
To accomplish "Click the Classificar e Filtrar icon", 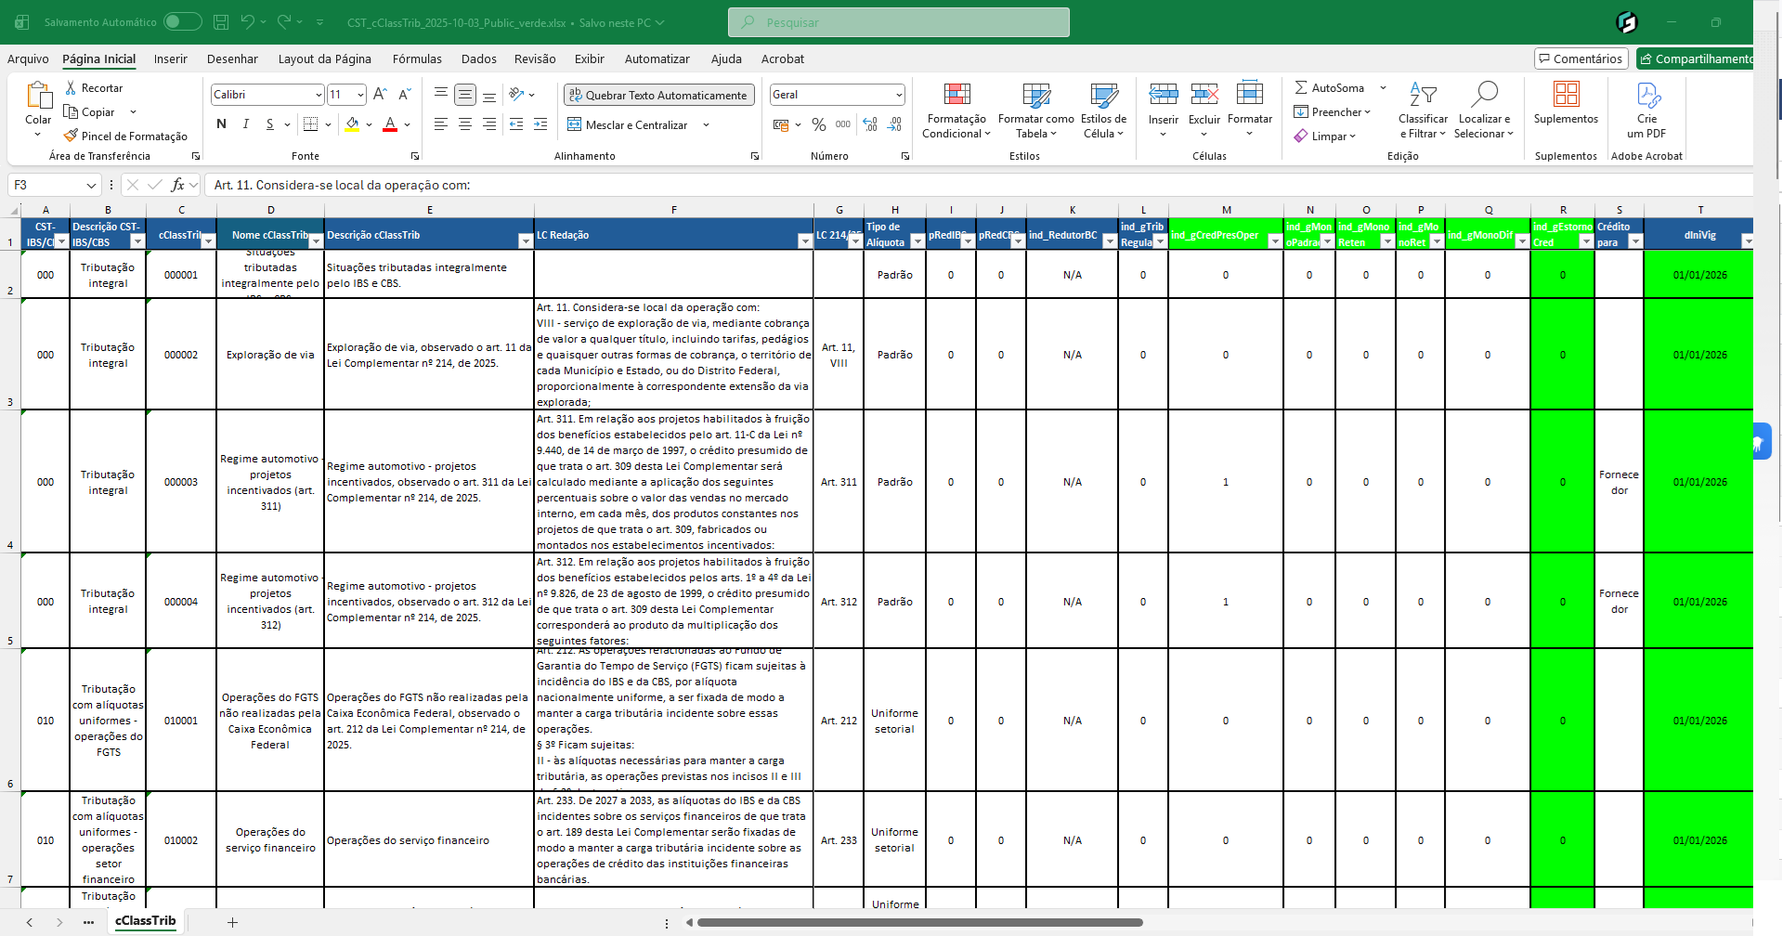I will click(x=1423, y=95).
